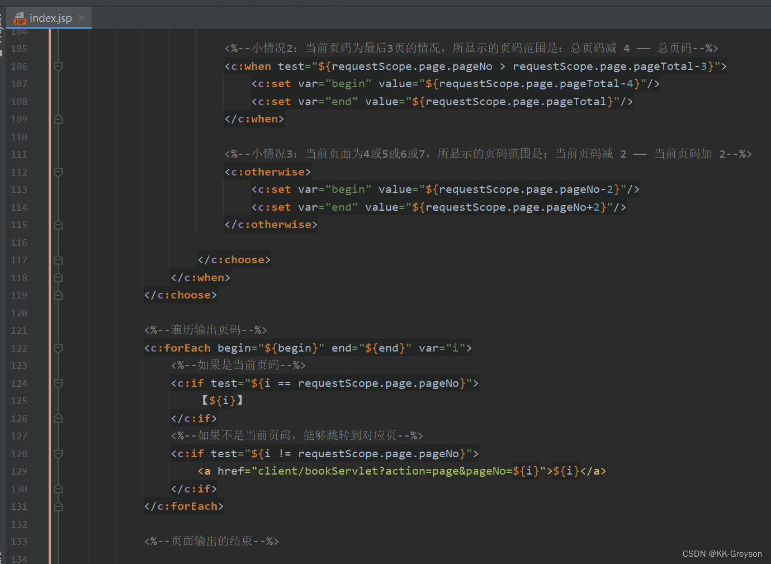Click the JSP file icon on index.jsp tab

pyautogui.click(x=20, y=18)
